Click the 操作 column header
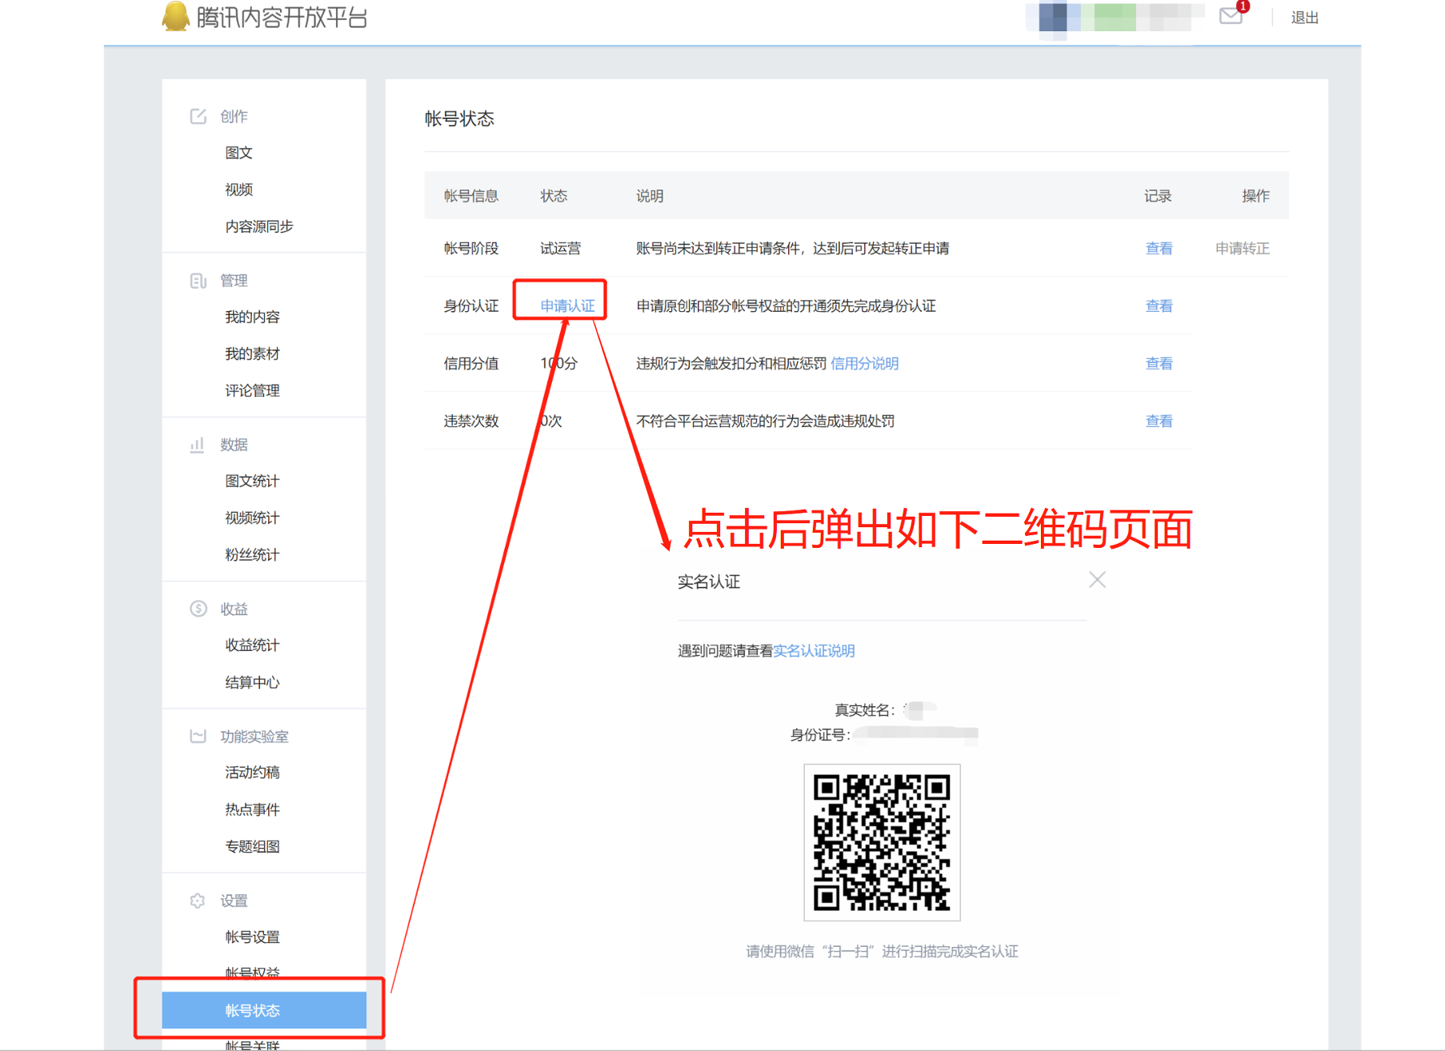The image size is (1445, 1051). (x=1255, y=196)
